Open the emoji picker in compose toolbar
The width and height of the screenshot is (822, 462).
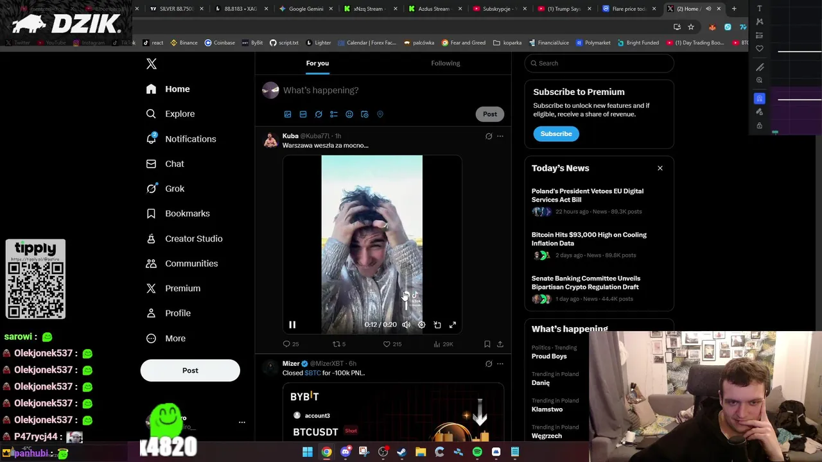pyautogui.click(x=349, y=114)
